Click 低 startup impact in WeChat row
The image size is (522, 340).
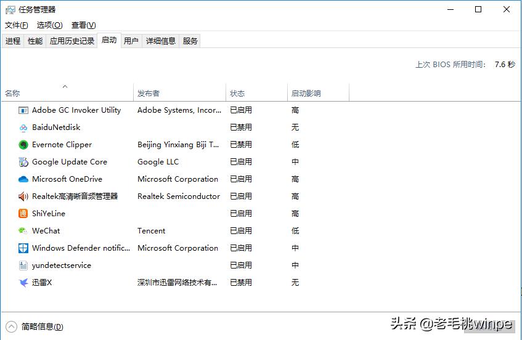coord(295,231)
